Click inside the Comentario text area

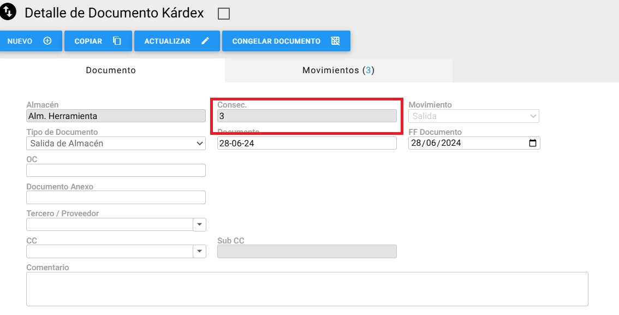pos(307,289)
